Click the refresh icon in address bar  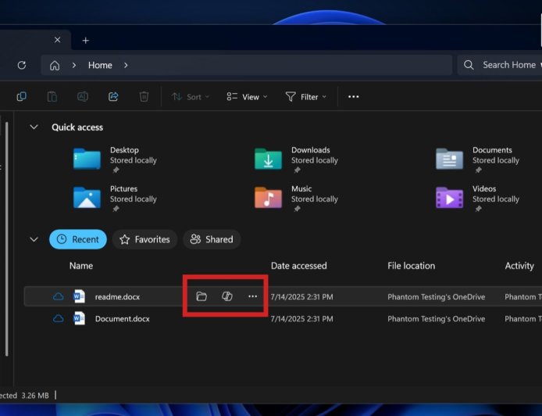[x=22, y=65]
